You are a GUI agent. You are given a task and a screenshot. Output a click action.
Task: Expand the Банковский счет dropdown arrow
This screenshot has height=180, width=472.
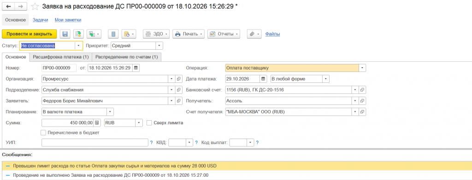(355, 90)
